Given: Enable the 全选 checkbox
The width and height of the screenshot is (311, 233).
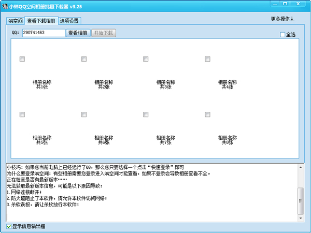Looking at the screenshot, I should pyautogui.click(x=282, y=35).
